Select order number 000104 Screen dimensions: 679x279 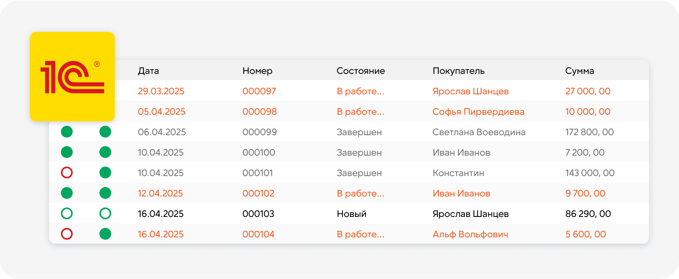tap(259, 234)
